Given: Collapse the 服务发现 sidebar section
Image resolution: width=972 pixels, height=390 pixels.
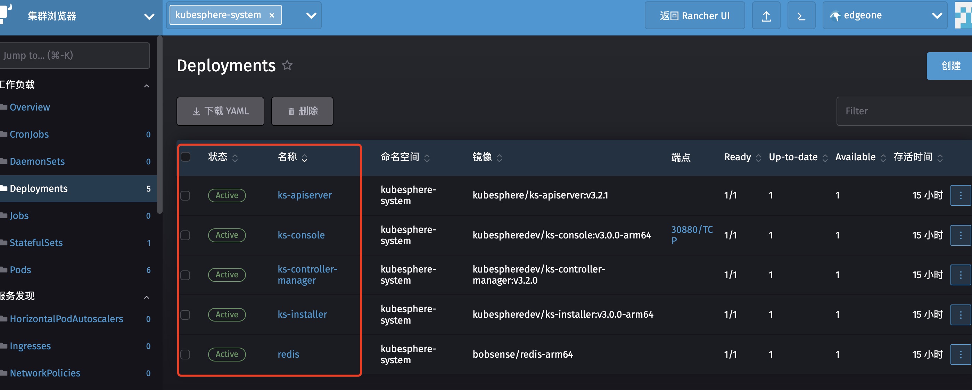Looking at the screenshot, I should [147, 297].
